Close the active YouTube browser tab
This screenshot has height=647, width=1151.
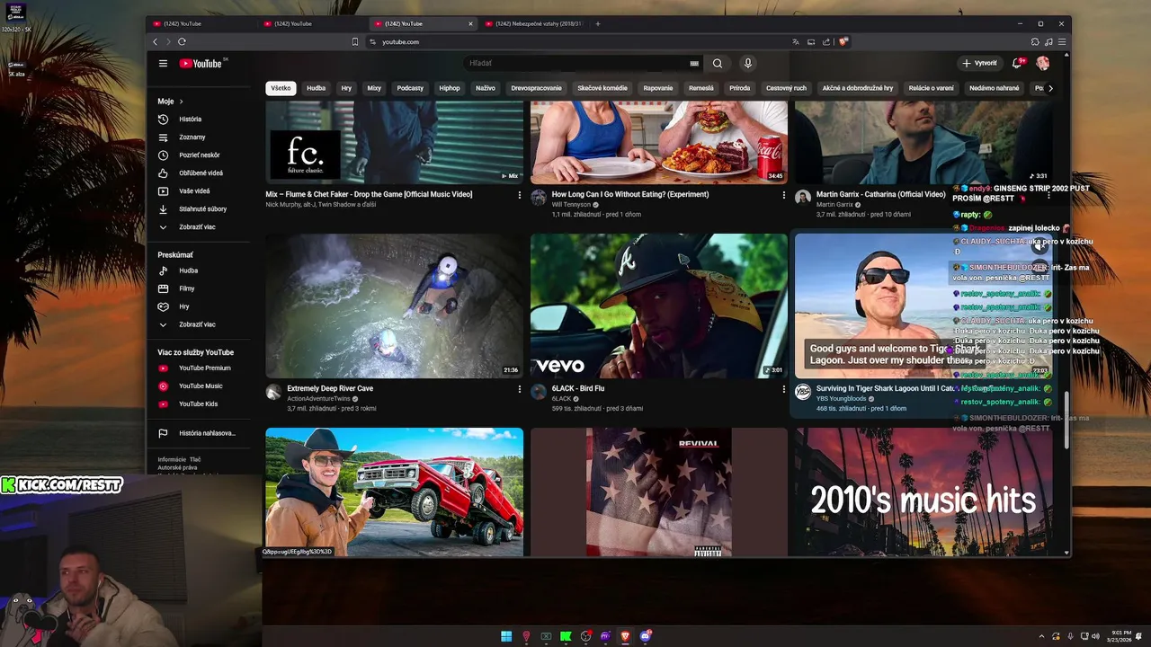(470, 23)
